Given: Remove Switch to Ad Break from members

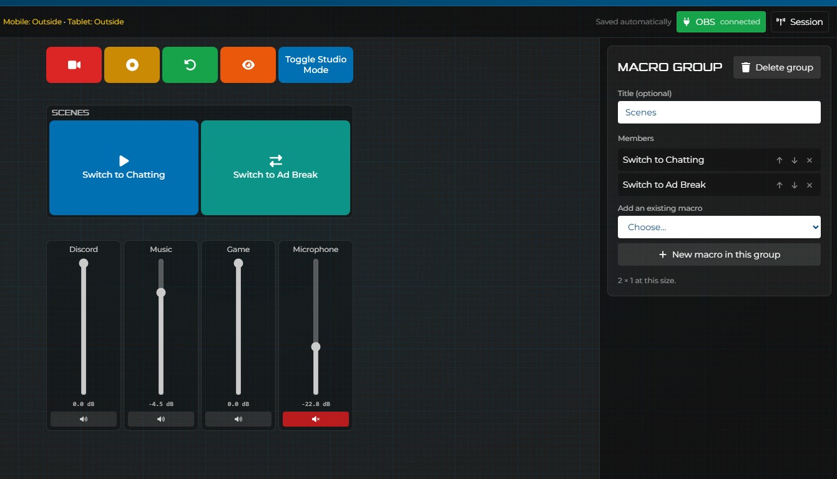Looking at the screenshot, I should click(x=810, y=185).
